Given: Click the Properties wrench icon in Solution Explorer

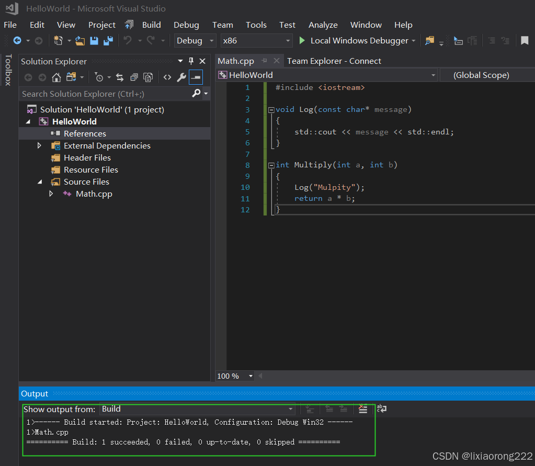Looking at the screenshot, I should 180,77.
